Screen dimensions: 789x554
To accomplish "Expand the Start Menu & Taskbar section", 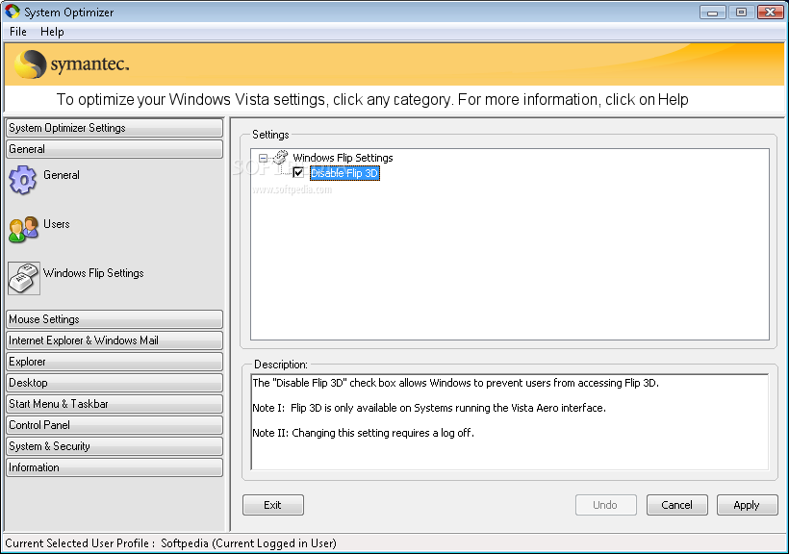I will 115,404.
